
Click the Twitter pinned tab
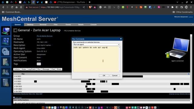coord(38,2)
